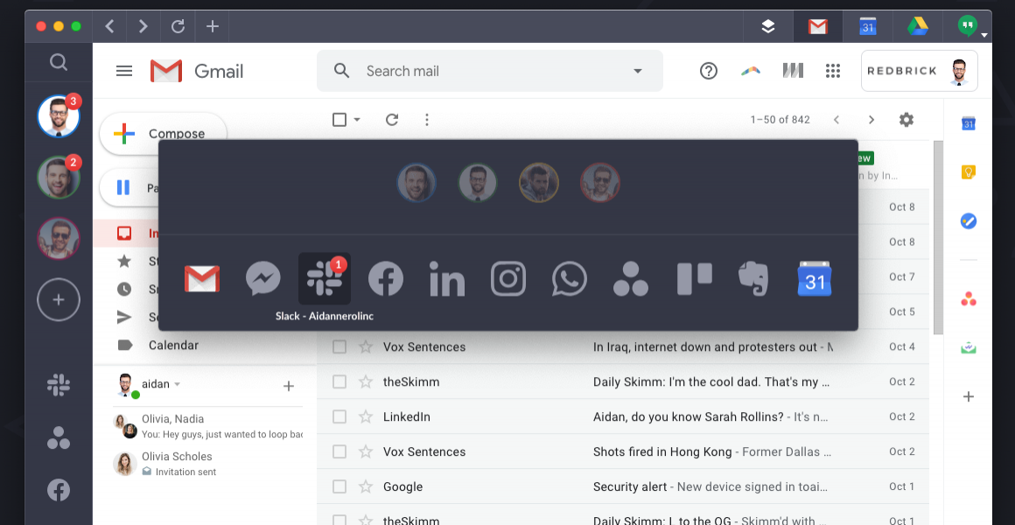Launch Facebook from the switcher popup
This screenshot has height=525, width=1015.
386,279
